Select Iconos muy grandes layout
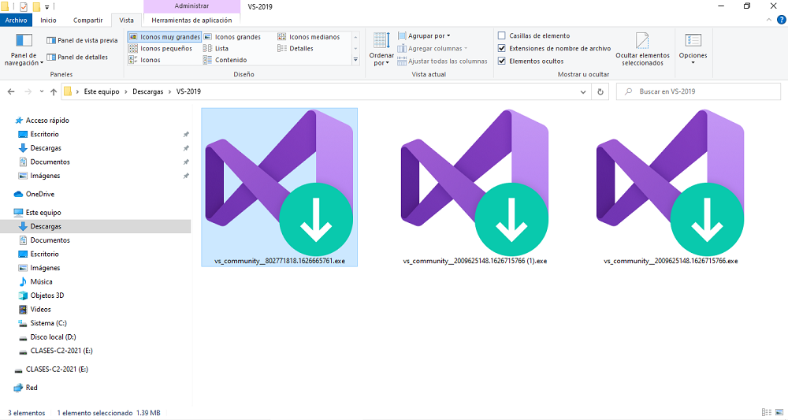The height and width of the screenshot is (420, 788). click(165, 37)
